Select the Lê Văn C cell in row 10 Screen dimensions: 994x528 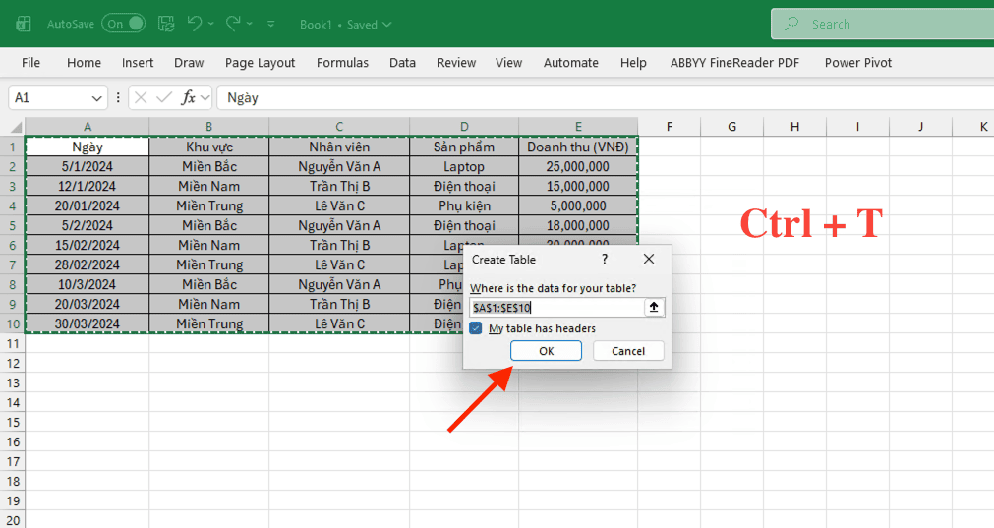click(x=339, y=323)
